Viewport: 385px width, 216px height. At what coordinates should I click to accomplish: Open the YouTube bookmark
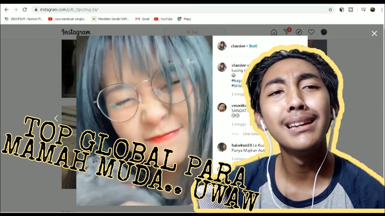(x=163, y=19)
